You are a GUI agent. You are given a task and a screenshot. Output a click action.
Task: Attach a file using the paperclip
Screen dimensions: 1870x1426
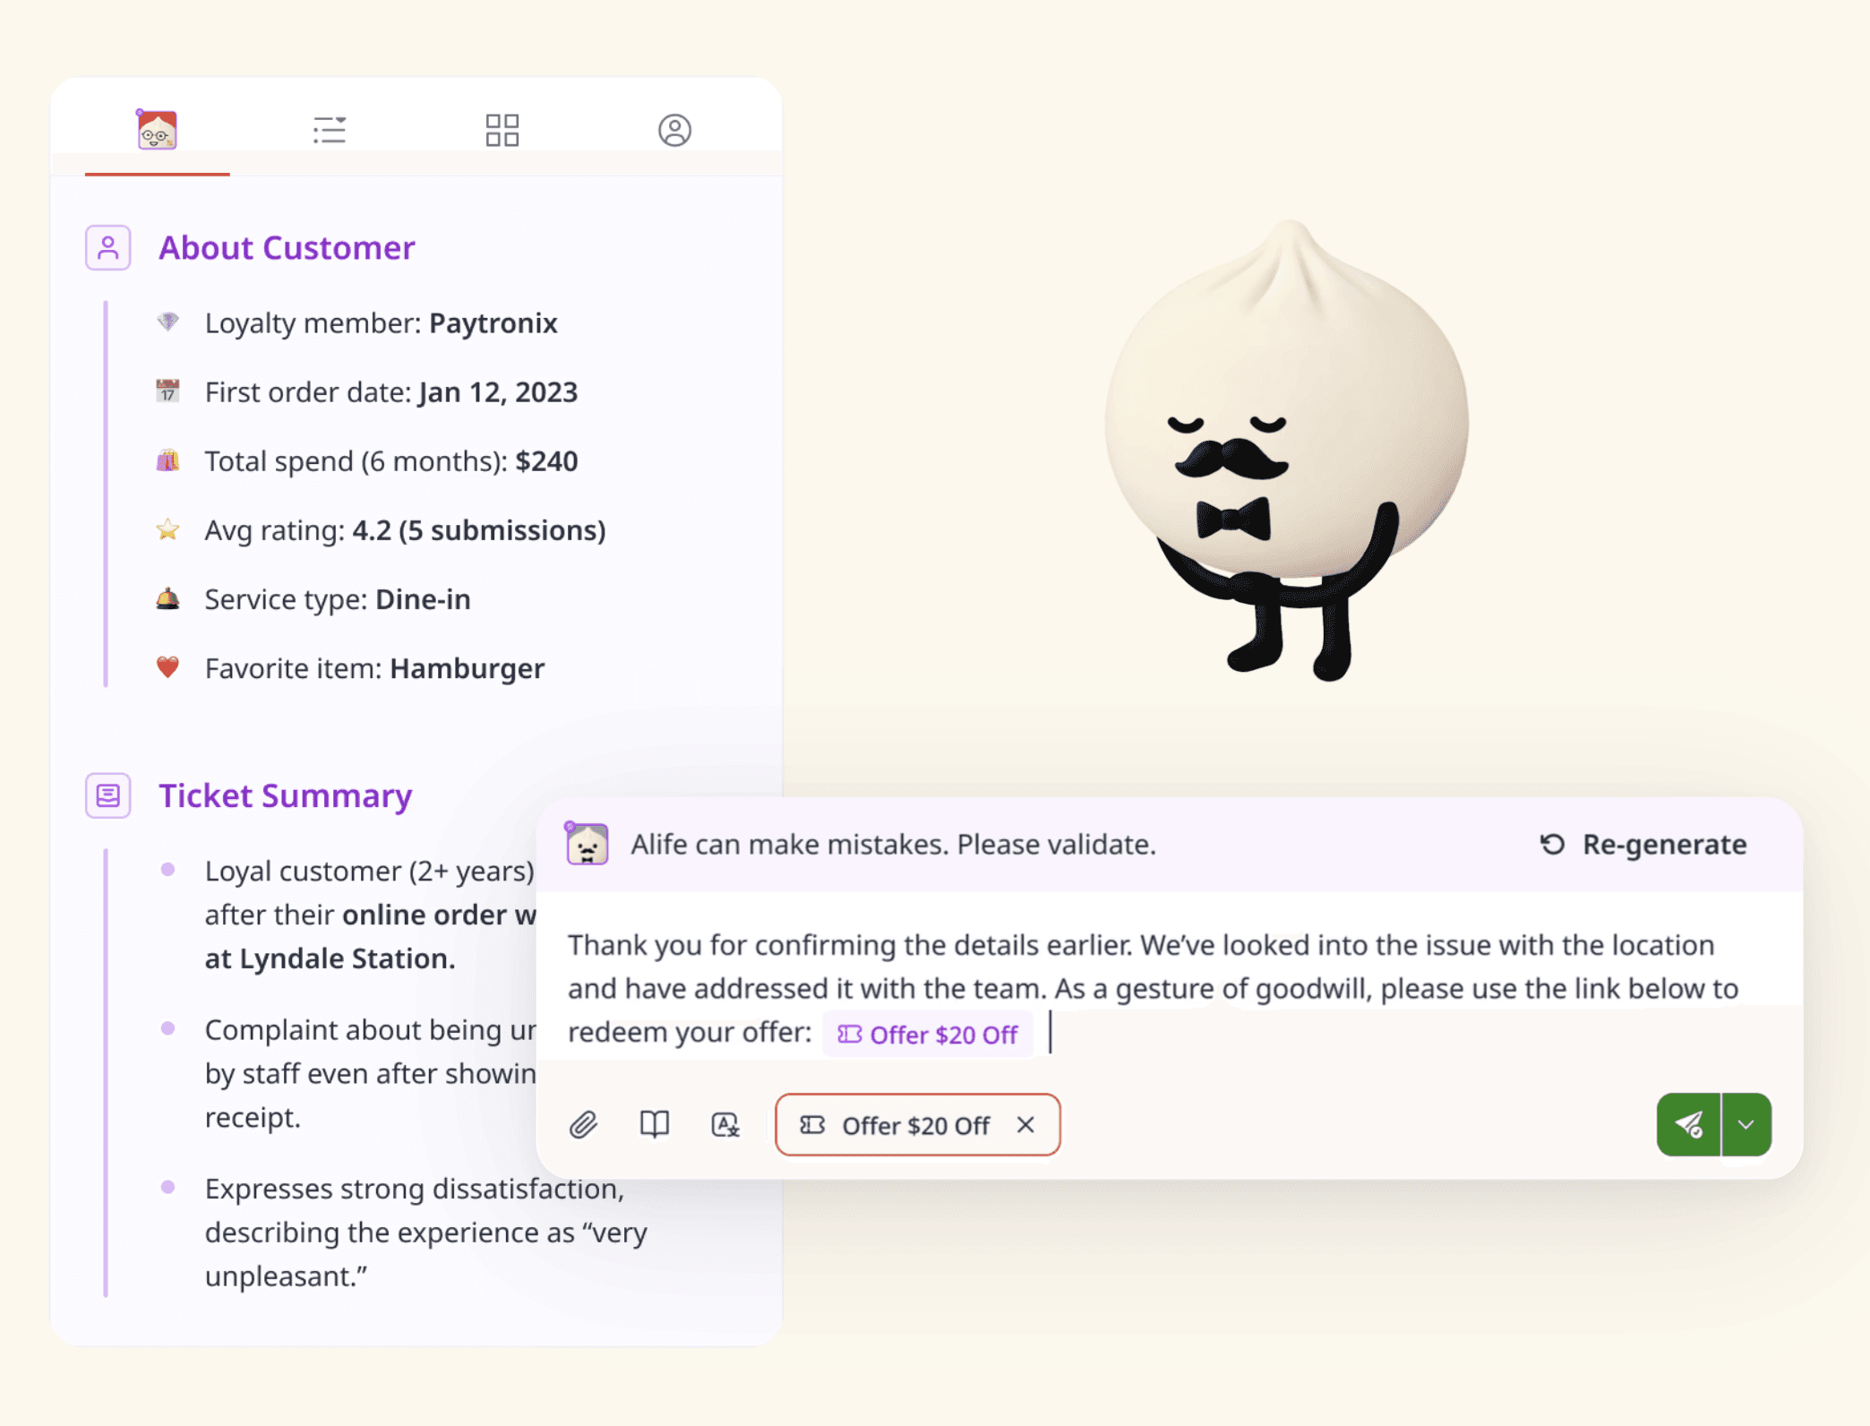click(585, 1125)
